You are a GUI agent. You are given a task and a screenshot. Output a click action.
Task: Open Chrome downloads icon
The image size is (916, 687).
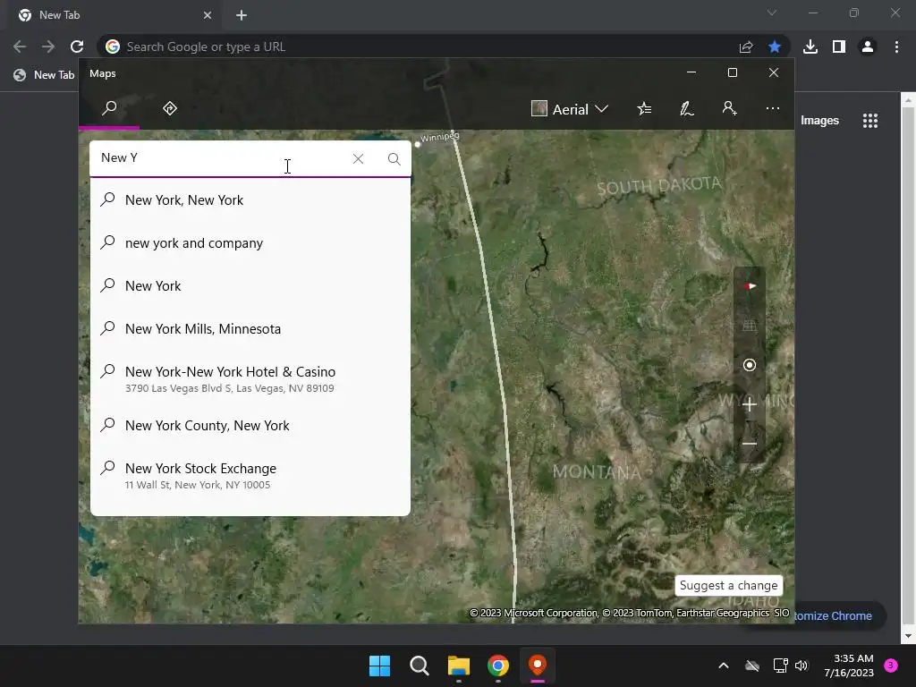(810, 47)
